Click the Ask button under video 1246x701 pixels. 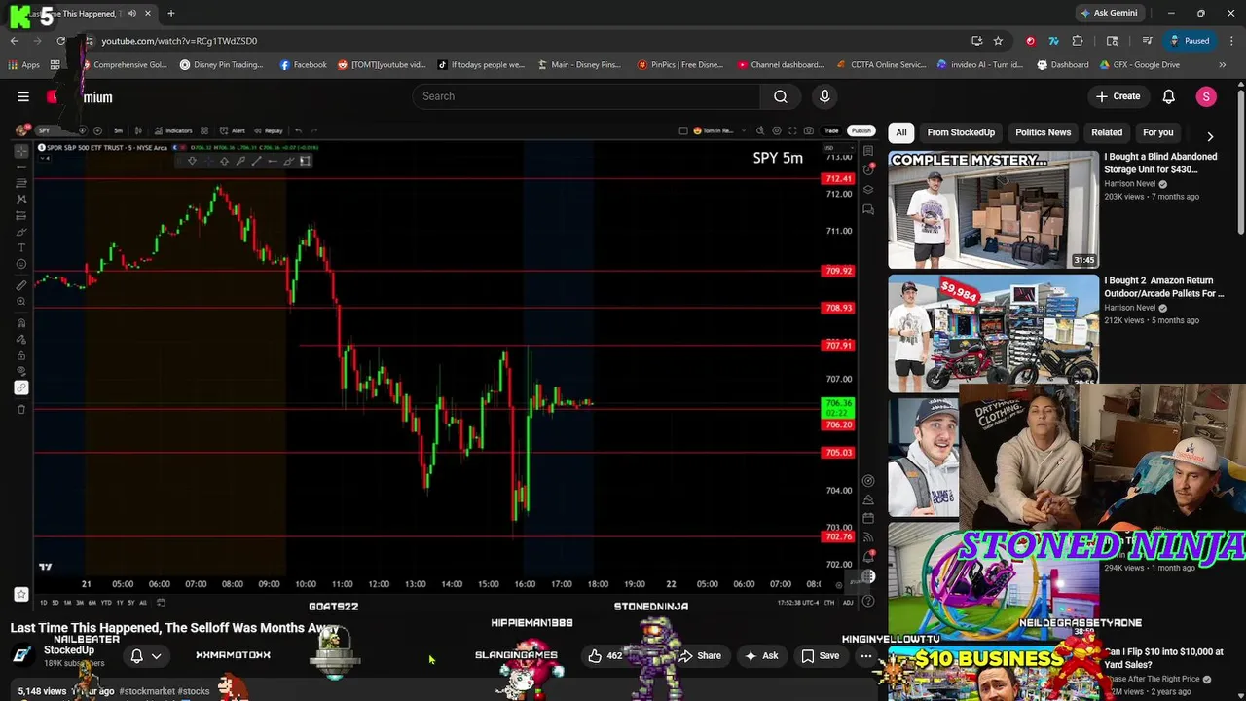pyautogui.click(x=761, y=656)
